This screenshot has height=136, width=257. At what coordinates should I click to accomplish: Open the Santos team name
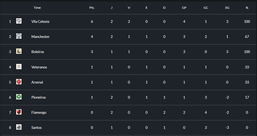[36, 128]
